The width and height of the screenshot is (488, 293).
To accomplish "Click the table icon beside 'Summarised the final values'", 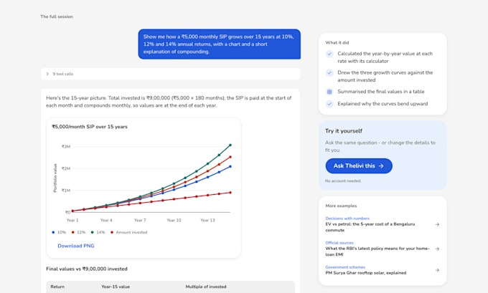I will (329, 92).
